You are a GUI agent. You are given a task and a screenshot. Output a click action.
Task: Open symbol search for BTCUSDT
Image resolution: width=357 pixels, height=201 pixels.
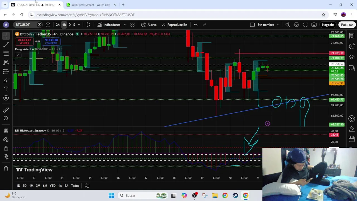pos(23,25)
